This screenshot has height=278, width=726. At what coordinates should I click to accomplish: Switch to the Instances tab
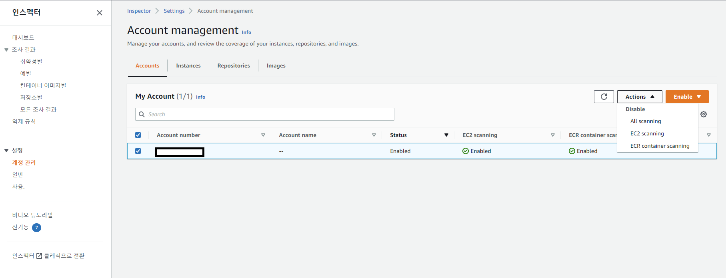point(188,66)
